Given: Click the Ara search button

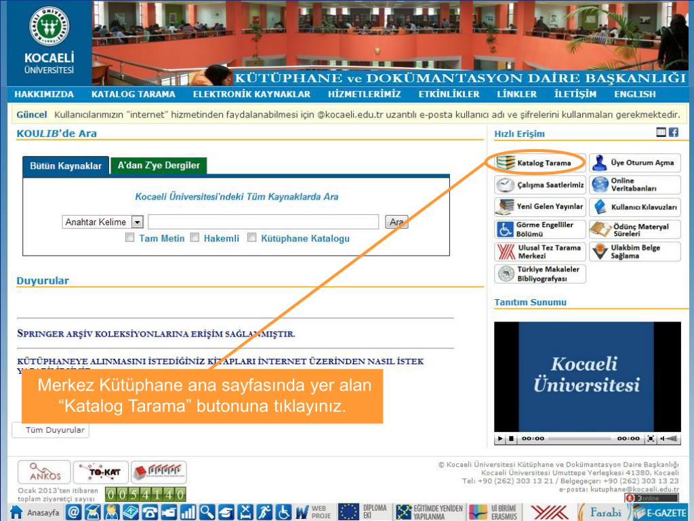Looking at the screenshot, I should point(396,222).
